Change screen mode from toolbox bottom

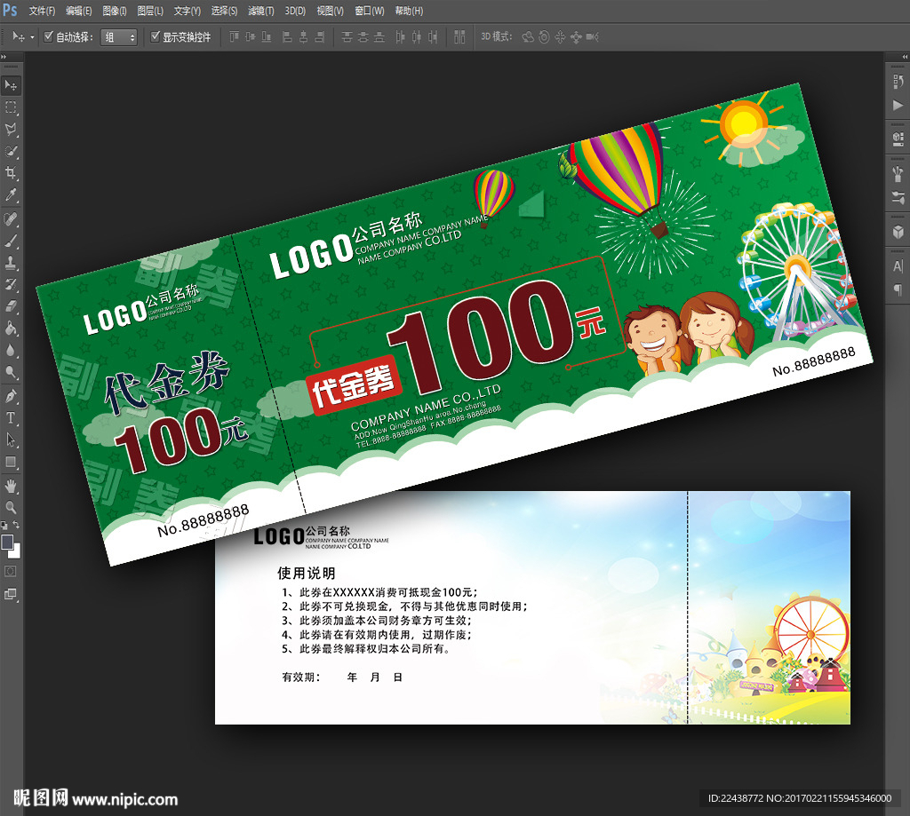point(11,594)
